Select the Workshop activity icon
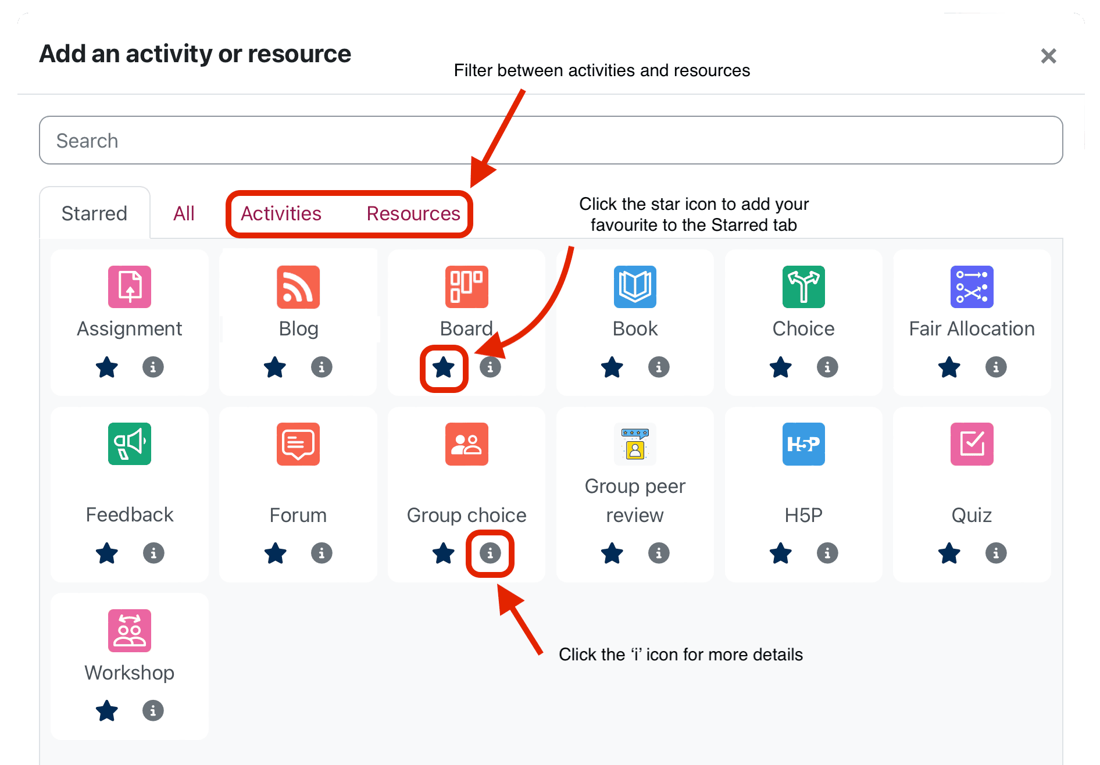 (129, 631)
